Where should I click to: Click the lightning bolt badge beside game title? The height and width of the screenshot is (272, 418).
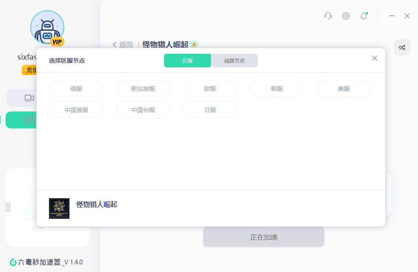click(194, 44)
